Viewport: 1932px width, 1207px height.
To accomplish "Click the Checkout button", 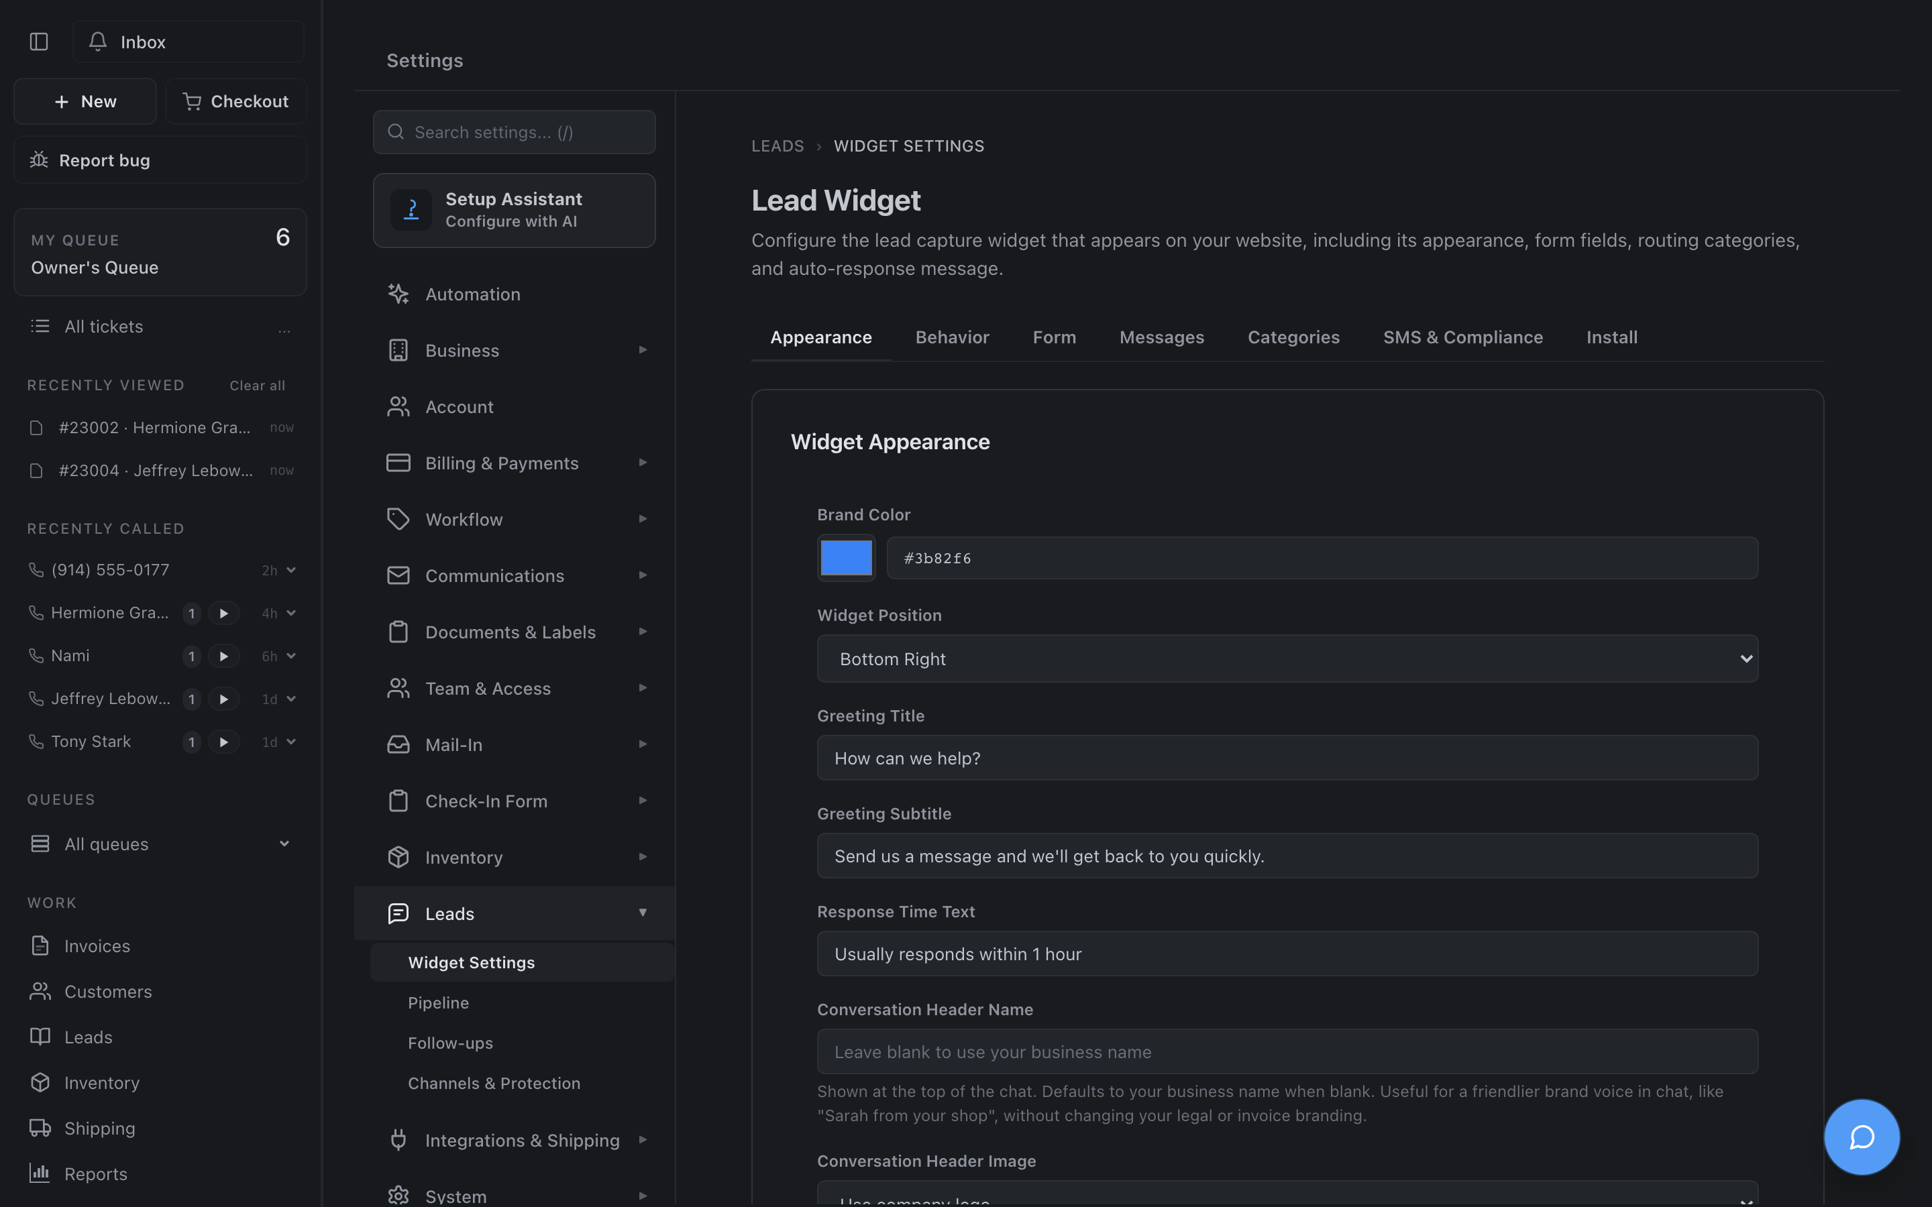I will [236, 101].
